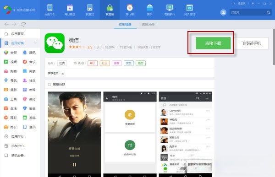
Task: Open the first screenshot with the man's portrait
Action: point(74,134)
